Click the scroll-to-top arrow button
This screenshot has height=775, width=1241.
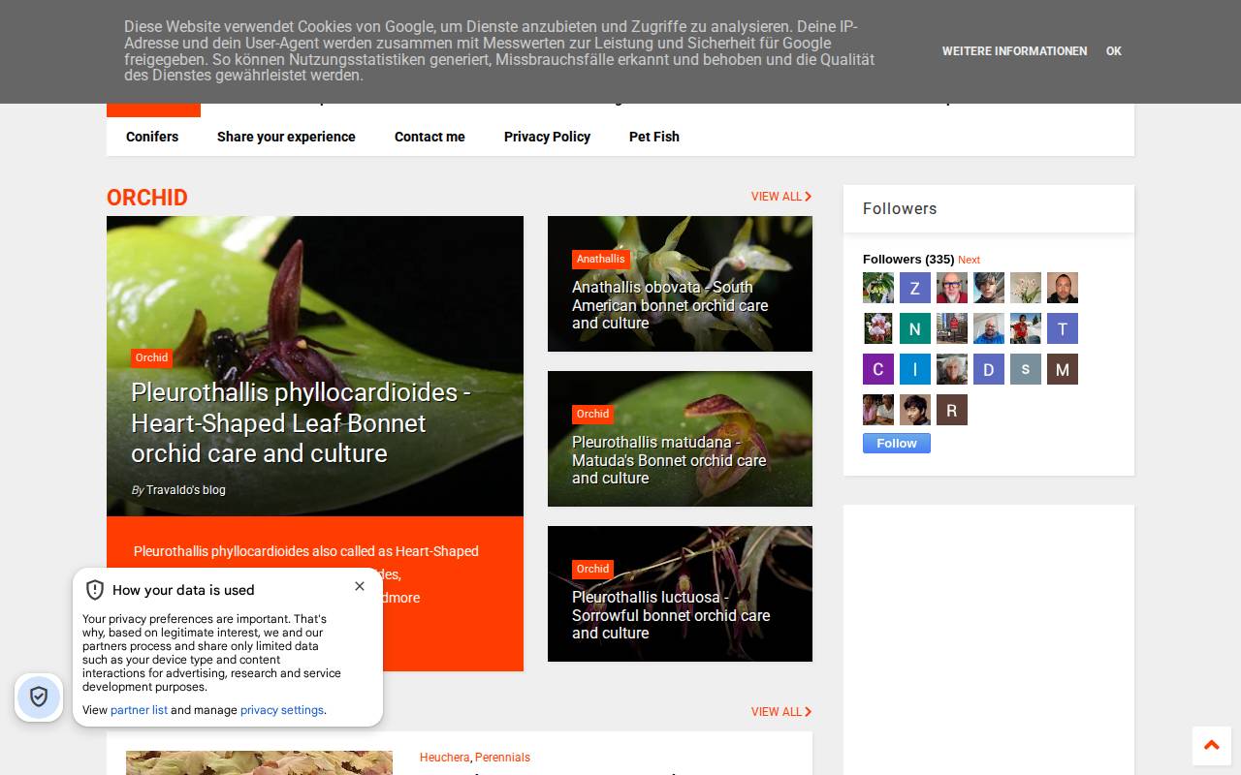coord(1211,746)
